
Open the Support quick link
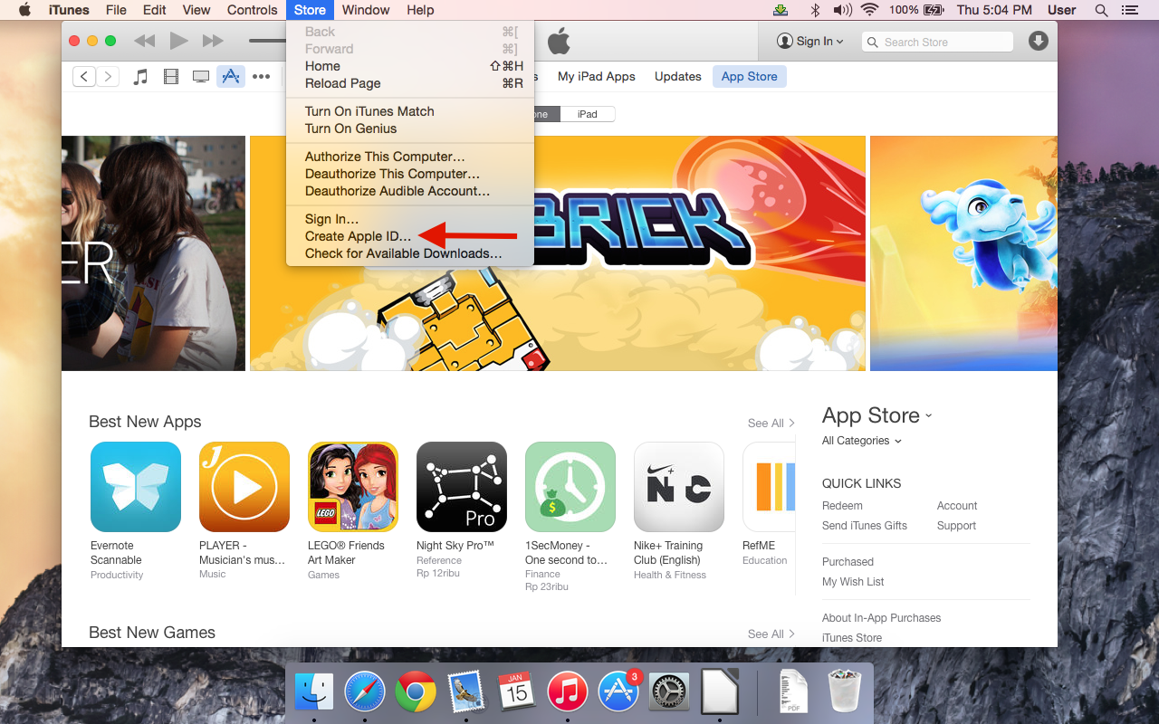956,526
